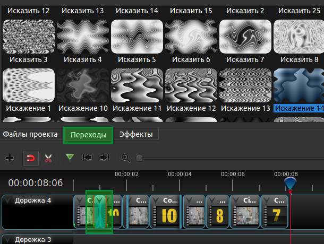Screen dimensions: 324x244
Task: Expand the Дорожка 4 track menu arrow
Action: coord(7,201)
